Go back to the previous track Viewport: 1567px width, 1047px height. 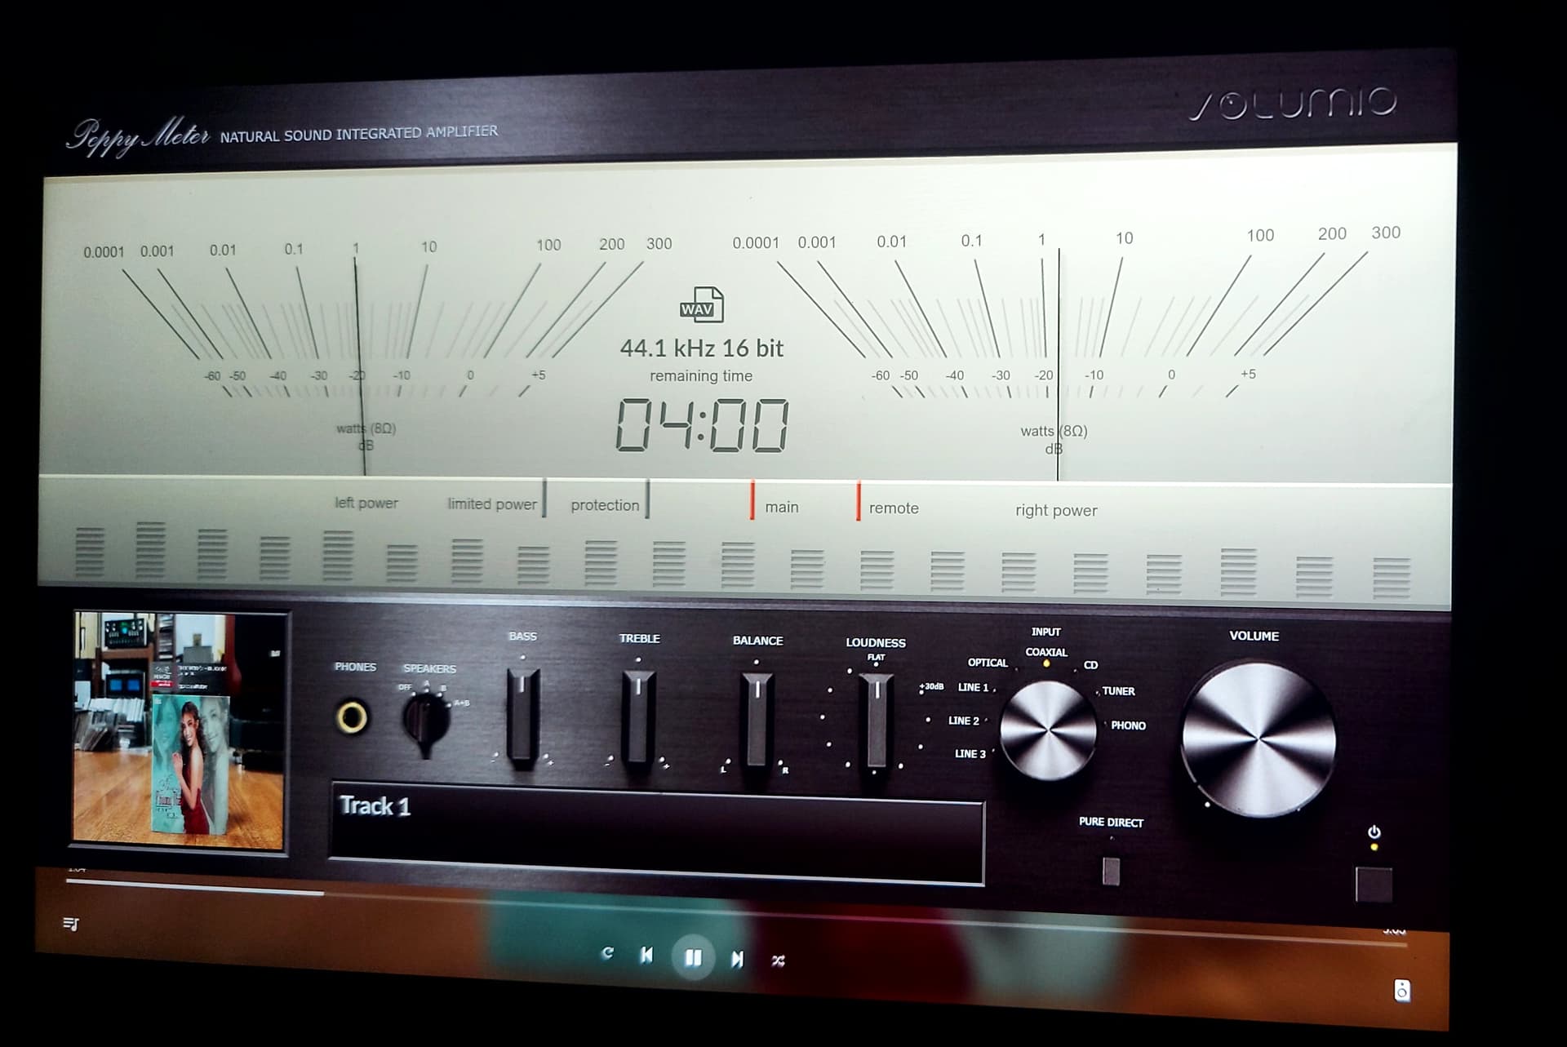[x=646, y=955]
